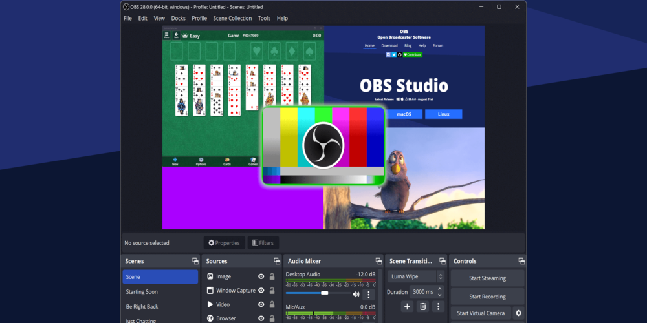This screenshot has height=323, width=647.
Task: Hide the Browser source
Action: (x=261, y=318)
